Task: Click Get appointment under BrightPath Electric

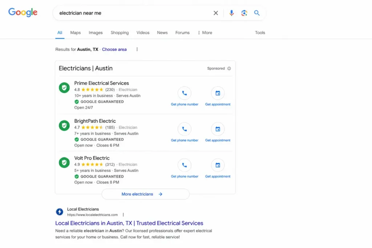Action: pyautogui.click(x=218, y=141)
